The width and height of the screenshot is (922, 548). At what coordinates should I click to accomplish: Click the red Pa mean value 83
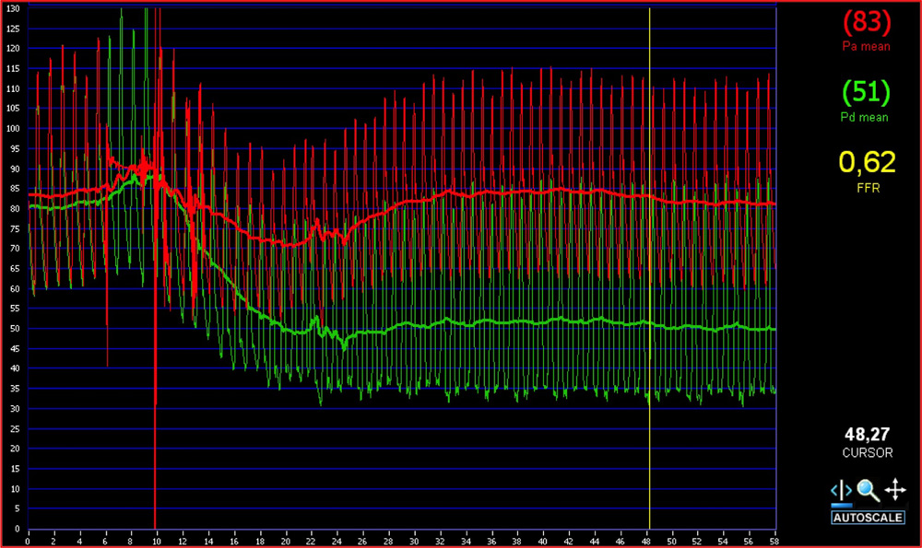[866, 21]
